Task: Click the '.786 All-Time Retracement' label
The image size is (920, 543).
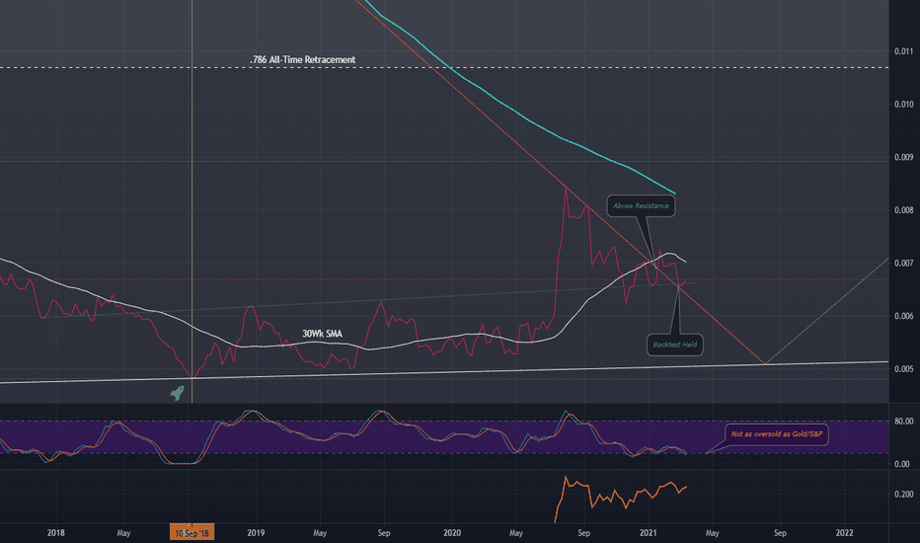Action: (x=302, y=60)
